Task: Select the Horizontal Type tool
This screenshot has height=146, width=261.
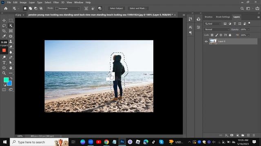Action: 4,62
